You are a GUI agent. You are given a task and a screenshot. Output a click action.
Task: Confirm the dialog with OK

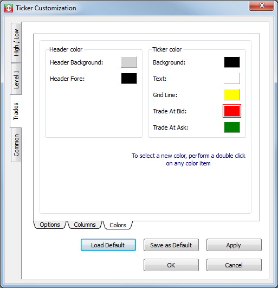[171, 265]
